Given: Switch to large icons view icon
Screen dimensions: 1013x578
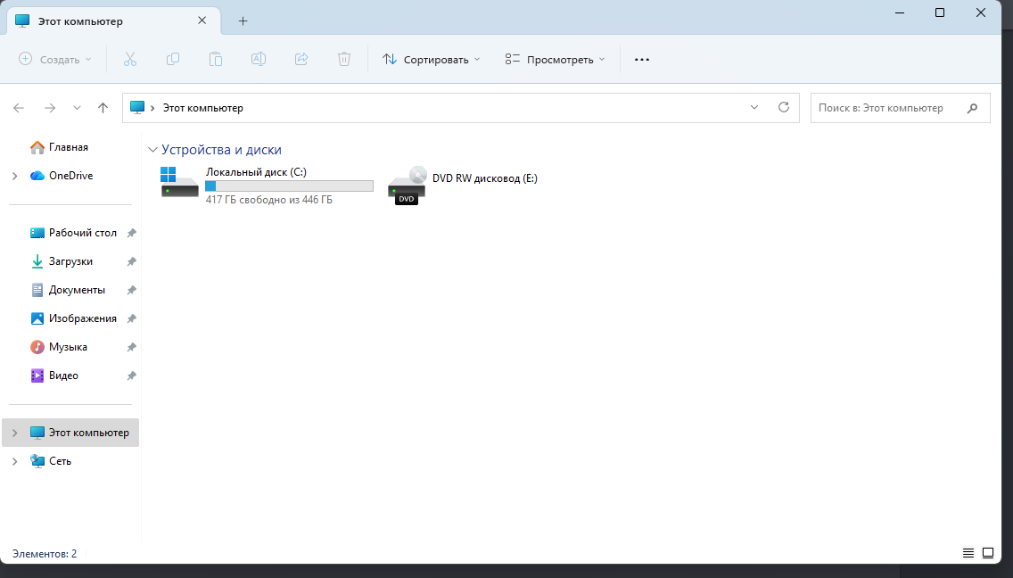Looking at the screenshot, I should [x=988, y=553].
